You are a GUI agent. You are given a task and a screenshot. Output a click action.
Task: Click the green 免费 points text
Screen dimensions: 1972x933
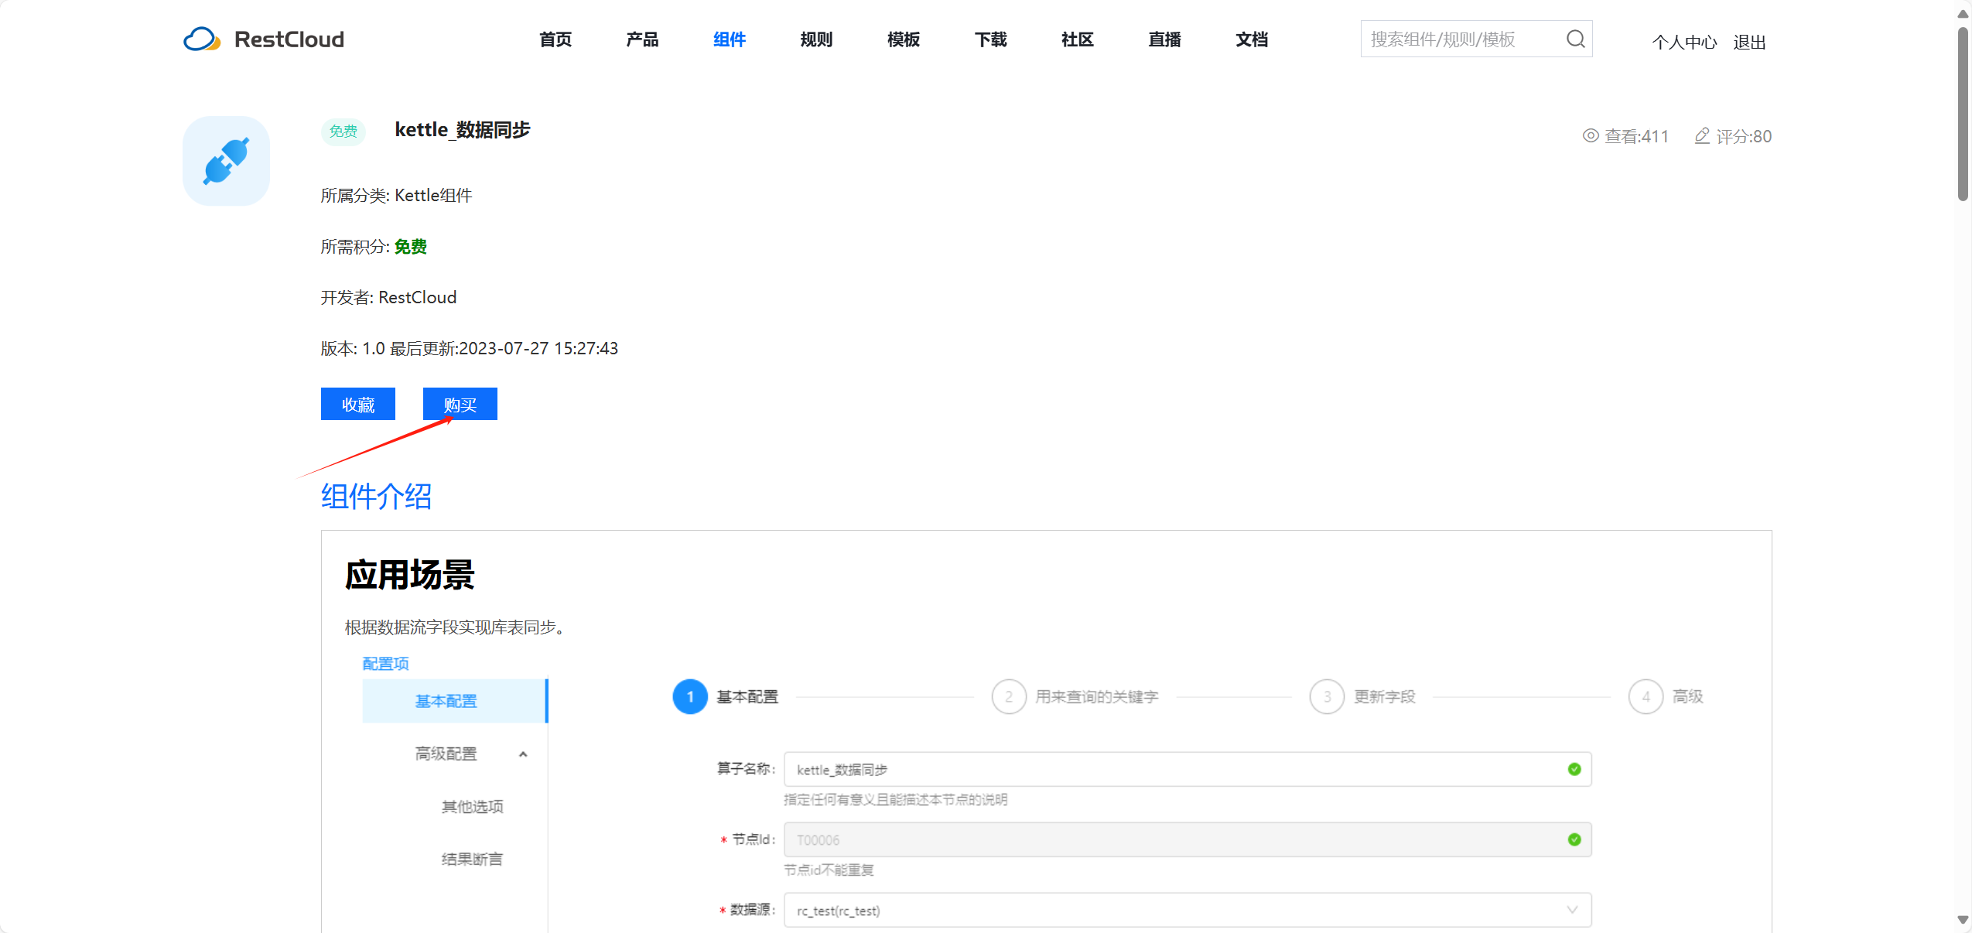[x=411, y=246]
